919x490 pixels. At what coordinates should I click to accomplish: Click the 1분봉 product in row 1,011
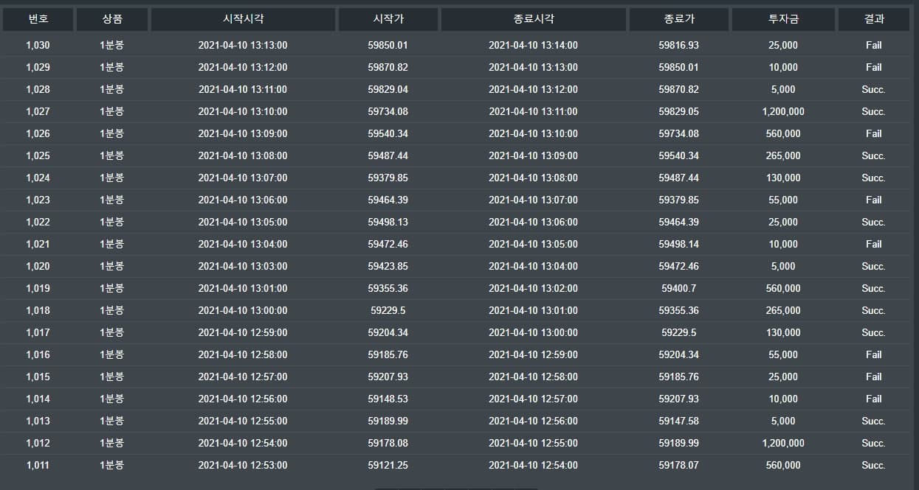point(112,465)
